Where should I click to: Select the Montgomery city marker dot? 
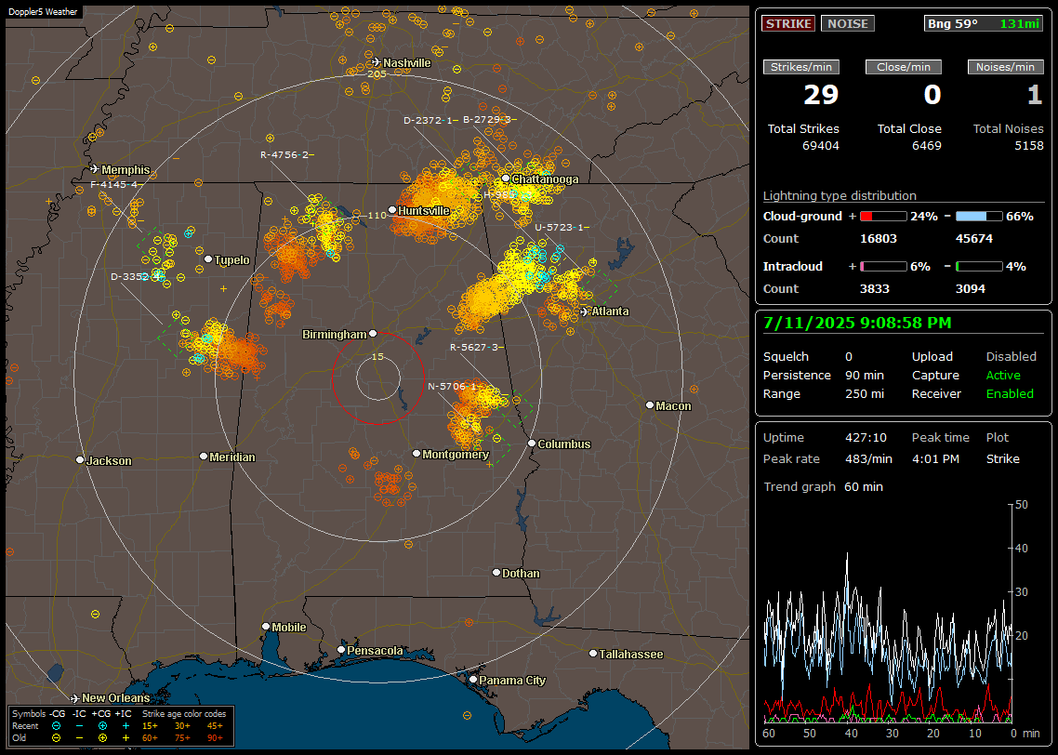pos(417,454)
